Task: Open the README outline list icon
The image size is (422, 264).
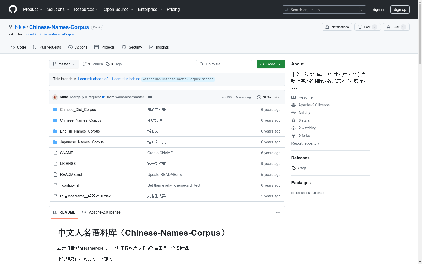Action: 278,213
